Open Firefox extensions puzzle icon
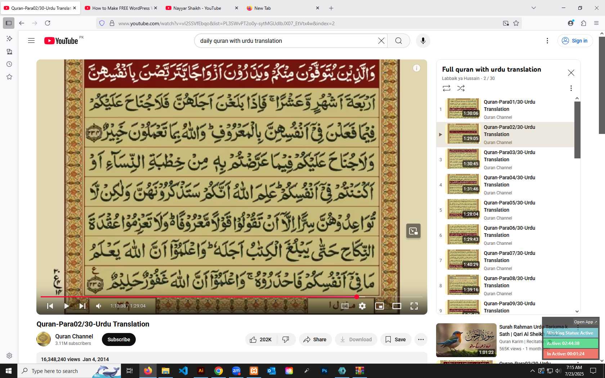The image size is (605, 378). [583, 23]
